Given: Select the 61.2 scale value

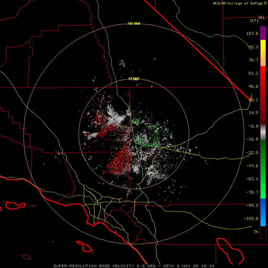Looking at the screenshot, I should point(253,73).
